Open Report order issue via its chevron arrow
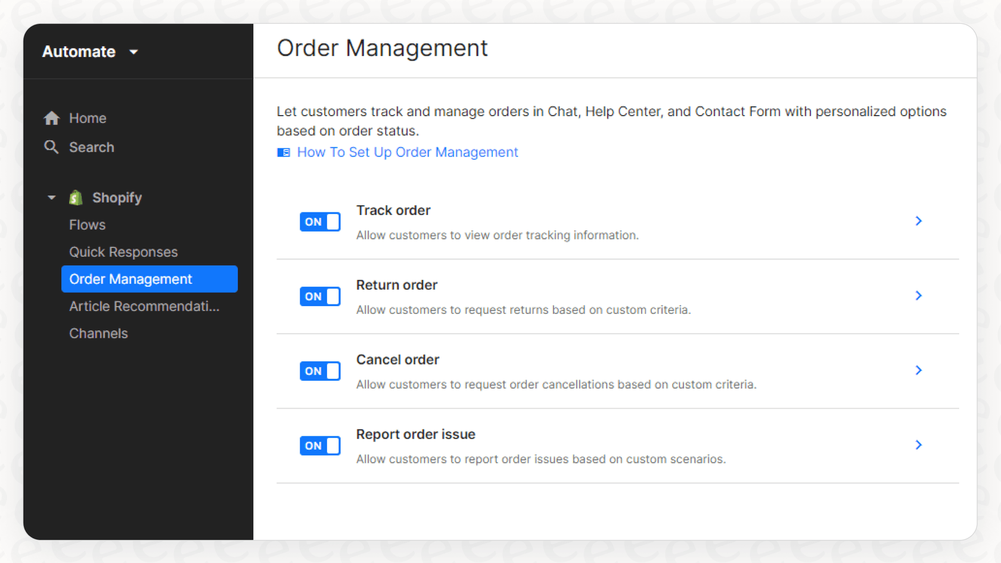 click(x=919, y=445)
